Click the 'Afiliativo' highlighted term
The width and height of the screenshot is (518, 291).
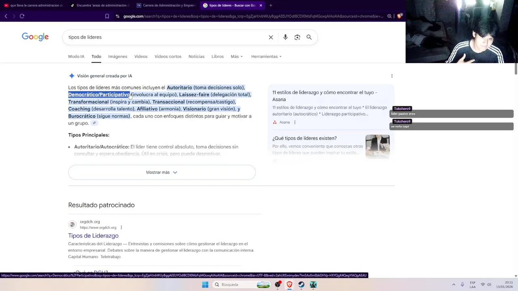tap(147, 109)
